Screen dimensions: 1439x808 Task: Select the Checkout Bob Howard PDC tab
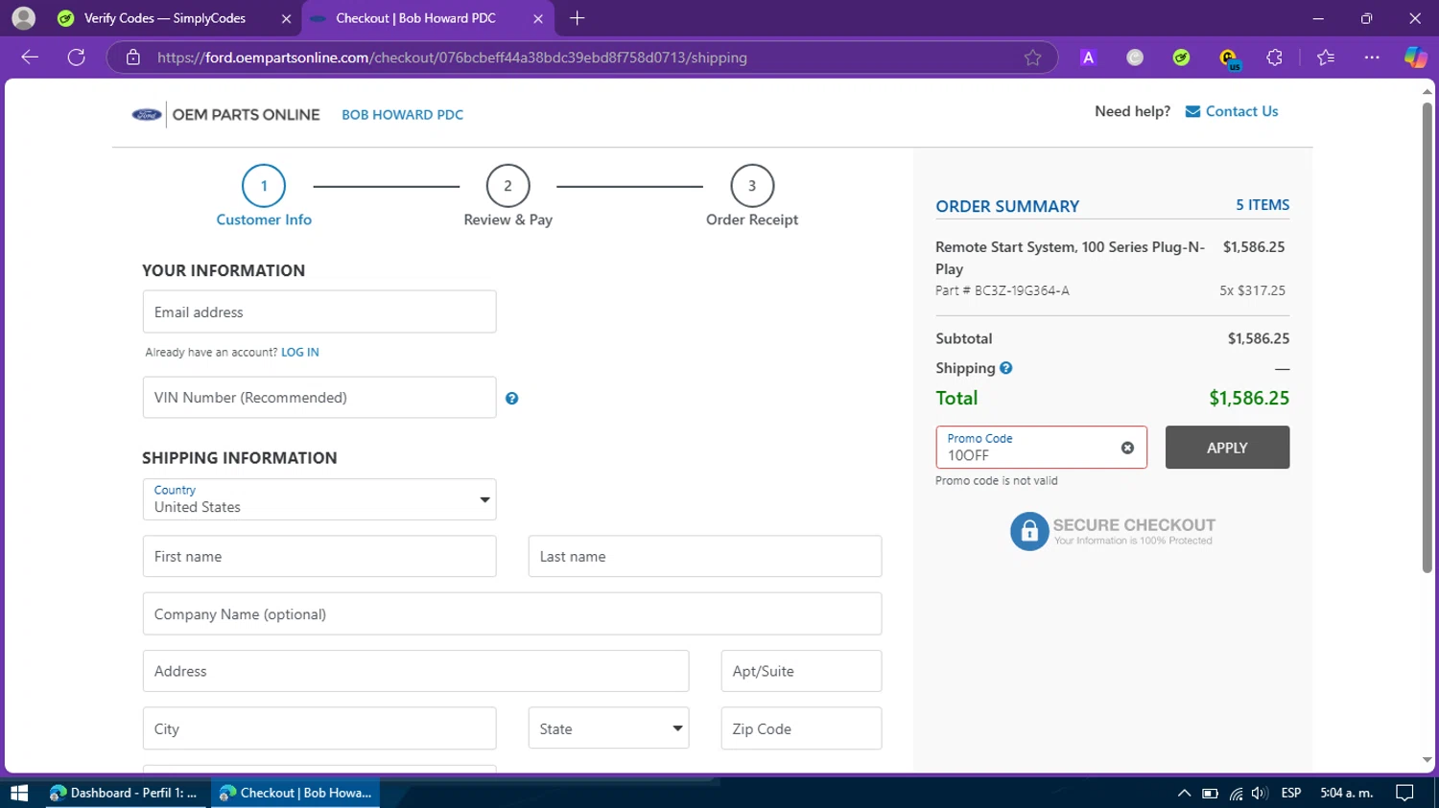[426, 18]
